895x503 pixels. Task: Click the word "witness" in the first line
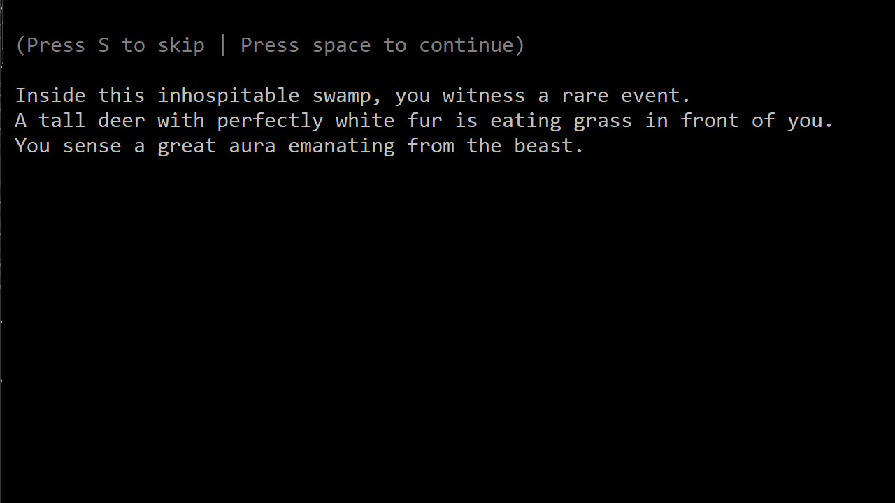pyautogui.click(x=484, y=96)
